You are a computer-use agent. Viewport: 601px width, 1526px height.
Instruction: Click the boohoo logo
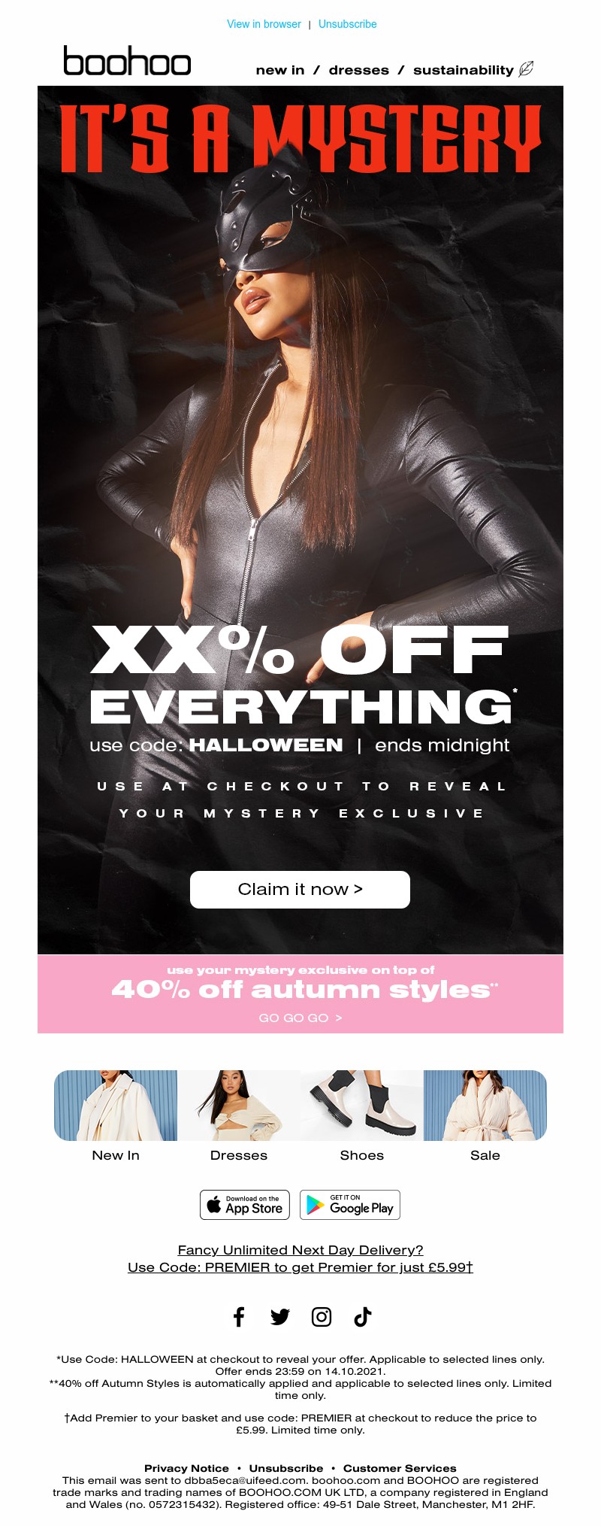[x=127, y=61]
